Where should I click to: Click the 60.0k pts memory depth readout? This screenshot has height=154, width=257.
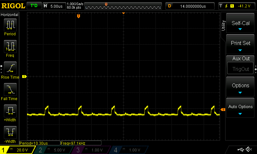[x=74, y=7]
